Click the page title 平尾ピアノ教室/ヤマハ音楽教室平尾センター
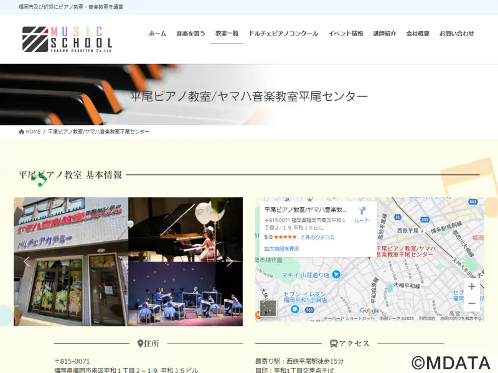Screen dimensions: 498x373 point(249,96)
